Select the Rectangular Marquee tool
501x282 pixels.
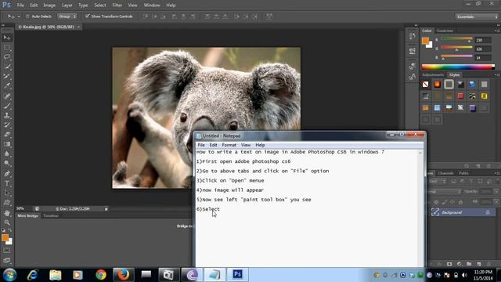click(x=7, y=48)
